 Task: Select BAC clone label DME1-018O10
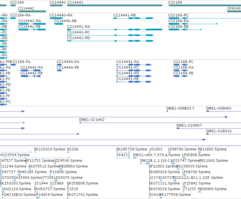click(219, 131)
